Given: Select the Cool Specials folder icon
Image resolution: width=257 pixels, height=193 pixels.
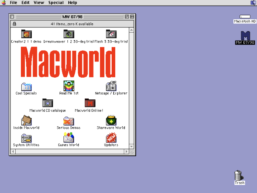Looking at the screenshot, I should pos(27,87).
